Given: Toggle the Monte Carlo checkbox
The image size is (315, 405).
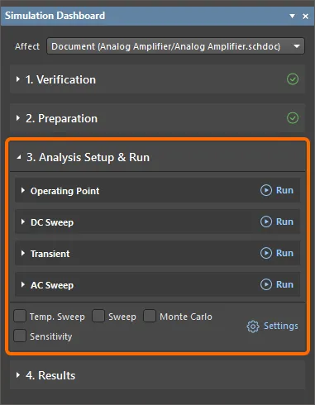Looking at the screenshot, I should point(150,316).
